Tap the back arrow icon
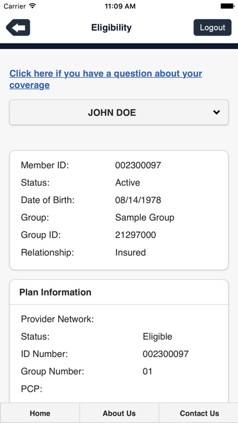Screen dimensions: 238x423 click(x=18, y=28)
